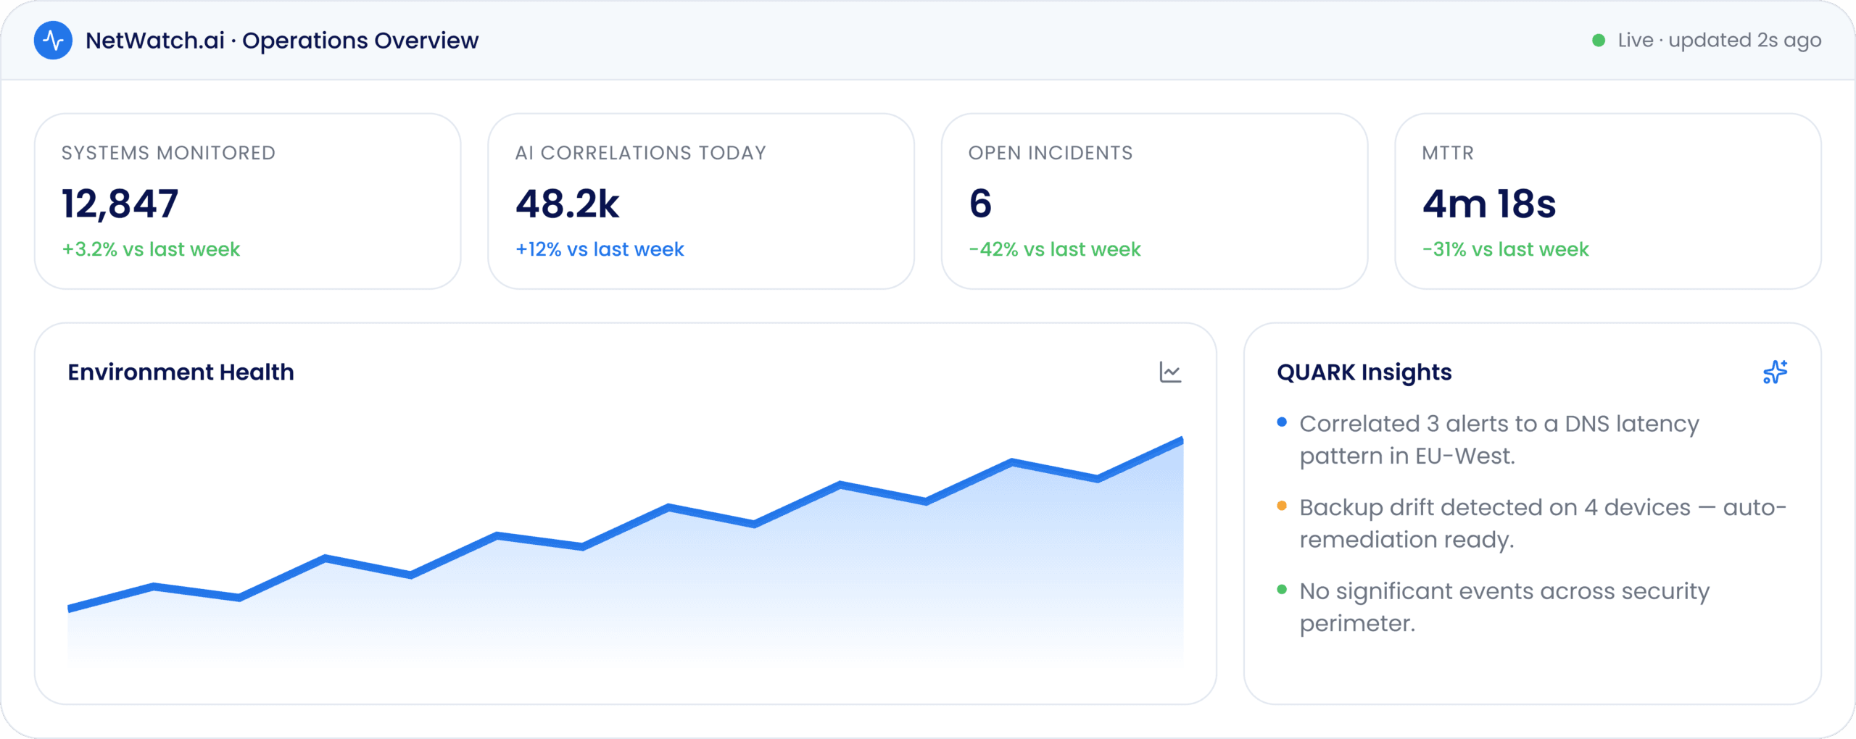The image size is (1856, 739).
Task: Open the Backup drift auto-remediation insight
Action: click(1543, 523)
